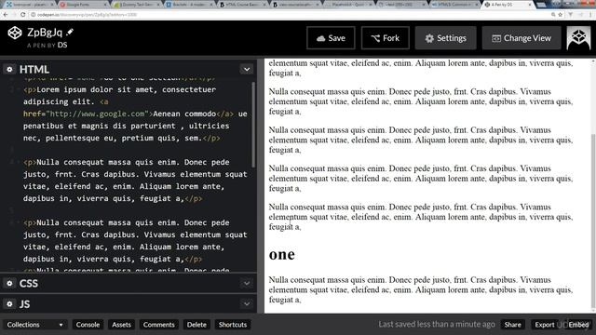The height and width of the screenshot is (335, 596).
Task: Open pen Settings
Action: click(x=445, y=38)
